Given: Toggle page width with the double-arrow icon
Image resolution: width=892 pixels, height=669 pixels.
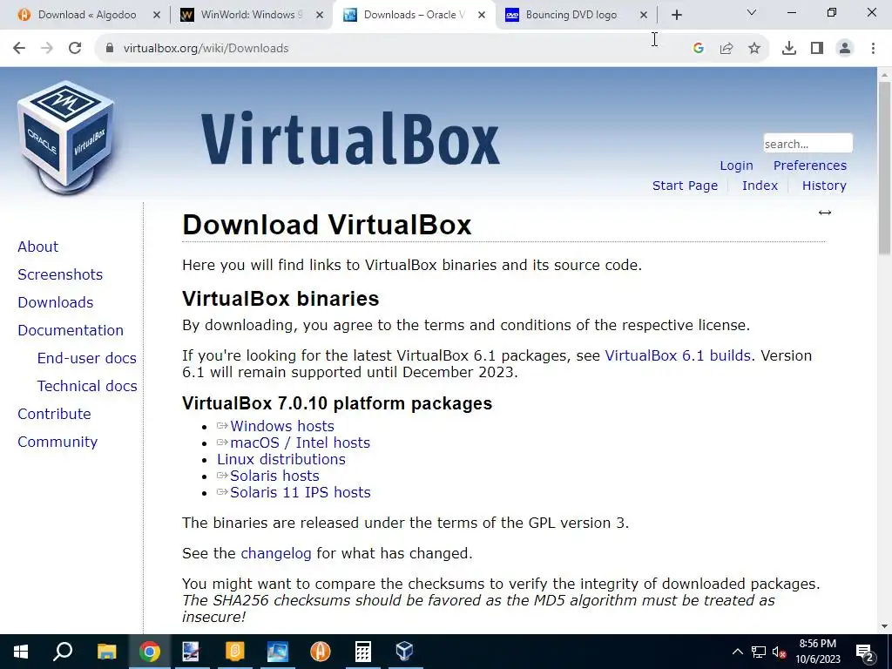Looking at the screenshot, I should tap(824, 213).
